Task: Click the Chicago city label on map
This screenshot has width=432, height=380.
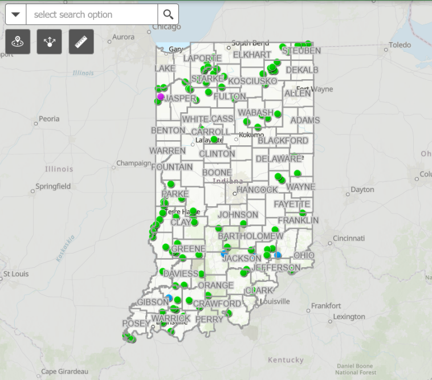Action: coord(166,27)
